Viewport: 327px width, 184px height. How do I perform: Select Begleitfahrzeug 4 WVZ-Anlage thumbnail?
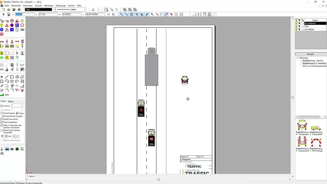click(316, 145)
